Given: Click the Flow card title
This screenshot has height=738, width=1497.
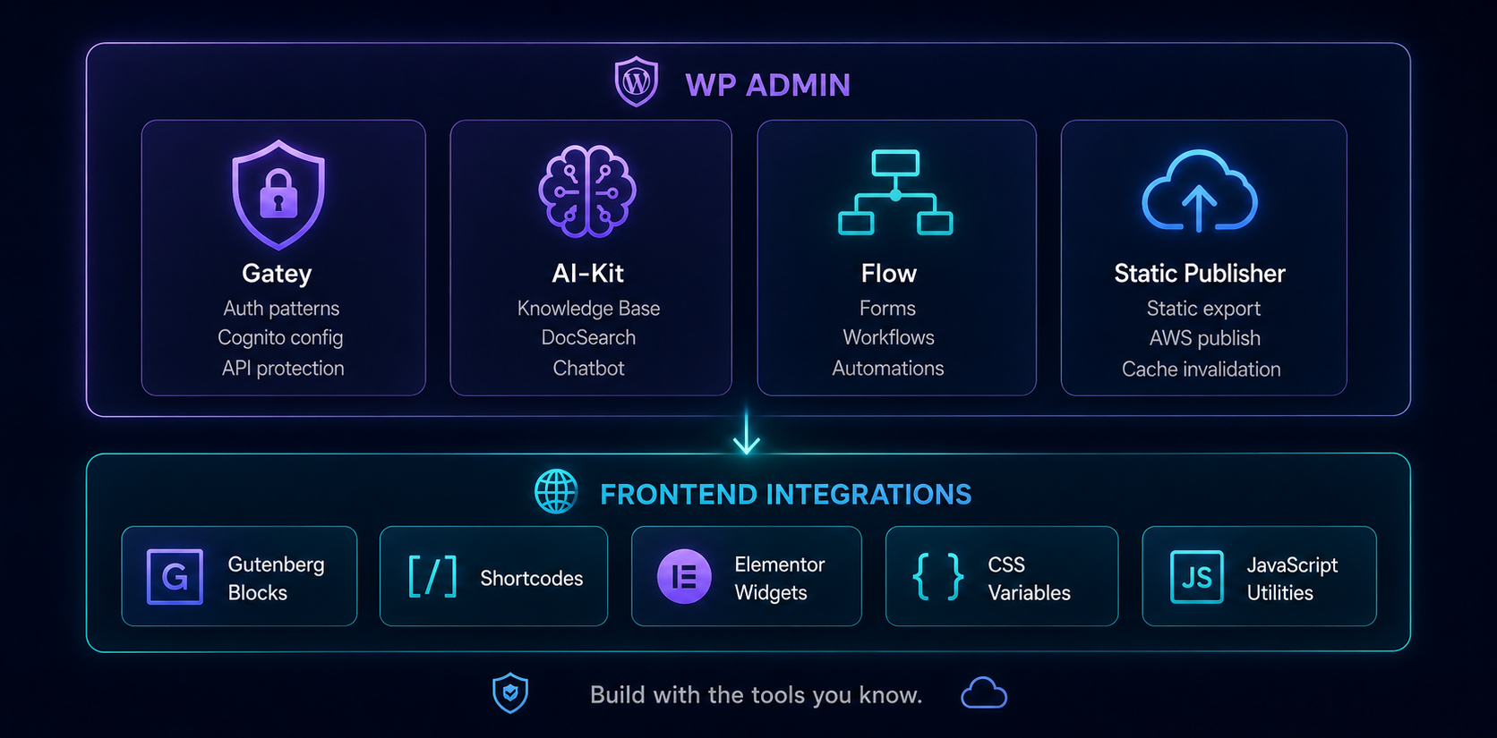Looking at the screenshot, I should tap(889, 273).
